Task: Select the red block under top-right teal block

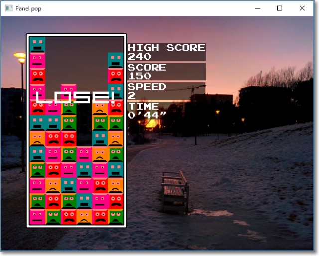Action: point(115,76)
